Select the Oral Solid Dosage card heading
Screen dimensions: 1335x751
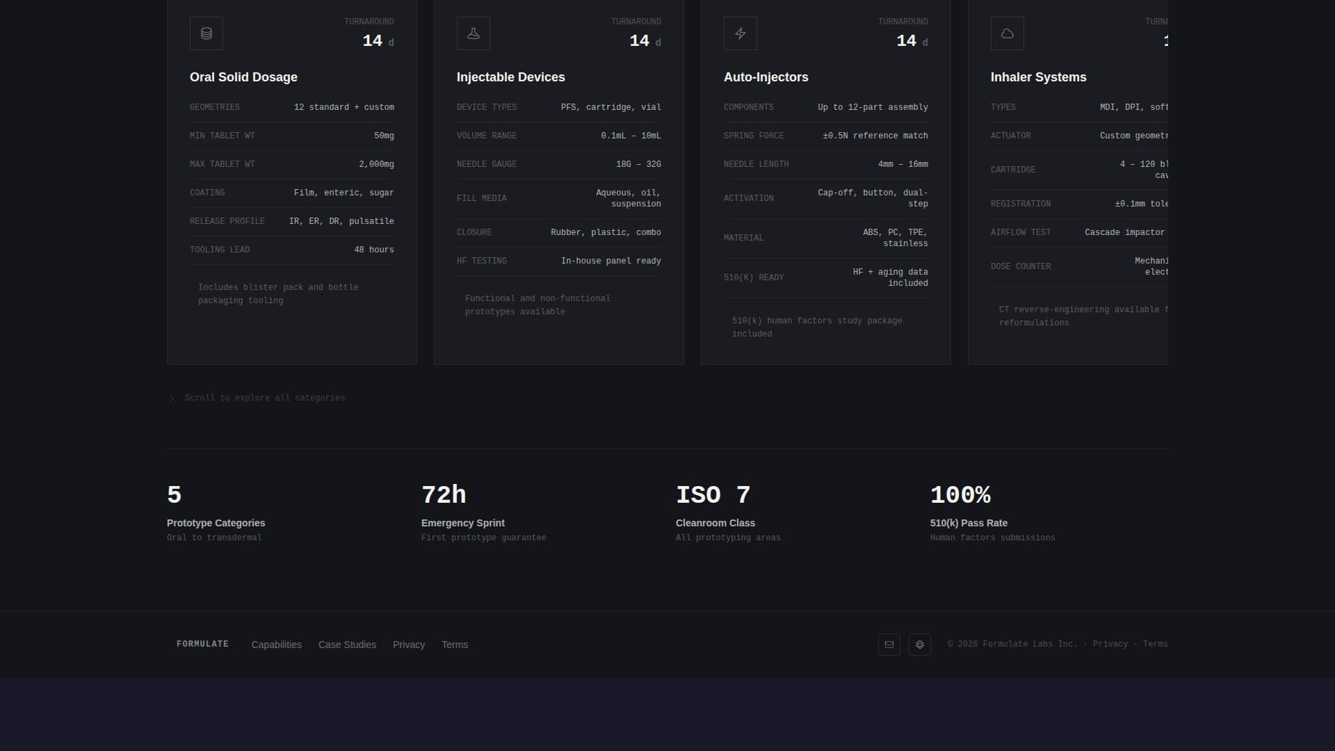tap(243, 77)
